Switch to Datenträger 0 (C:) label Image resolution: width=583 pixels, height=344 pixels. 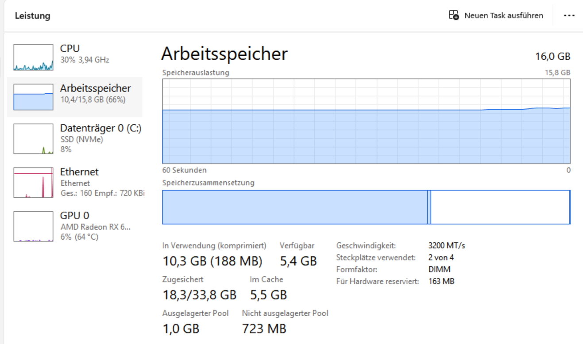click(x=100, y=128)
